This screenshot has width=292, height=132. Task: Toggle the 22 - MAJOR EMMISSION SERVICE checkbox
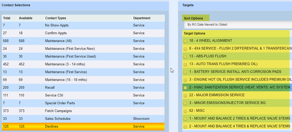click(185, 95)
